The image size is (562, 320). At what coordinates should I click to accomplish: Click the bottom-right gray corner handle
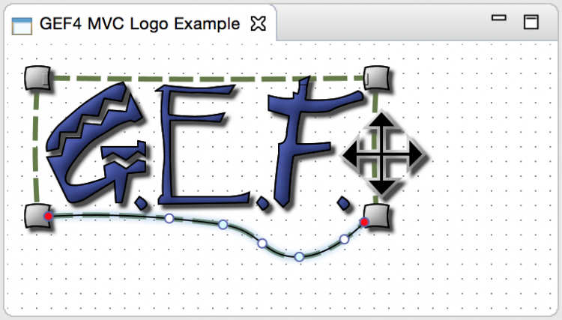(377, 216)
